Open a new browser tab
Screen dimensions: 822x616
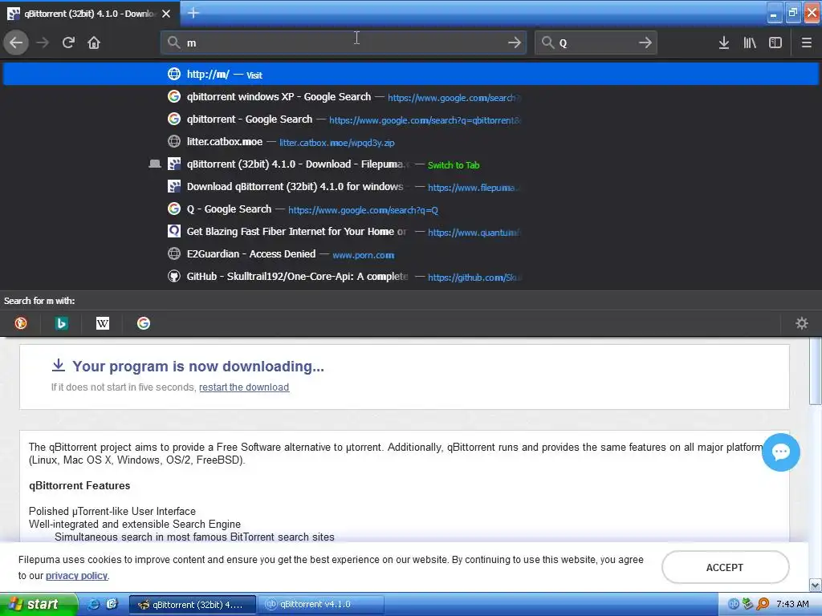[193, 13]
